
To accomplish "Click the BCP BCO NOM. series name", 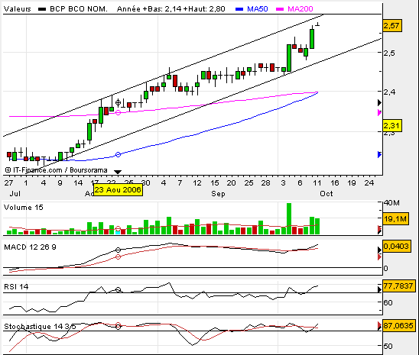I will coord(79,9).
